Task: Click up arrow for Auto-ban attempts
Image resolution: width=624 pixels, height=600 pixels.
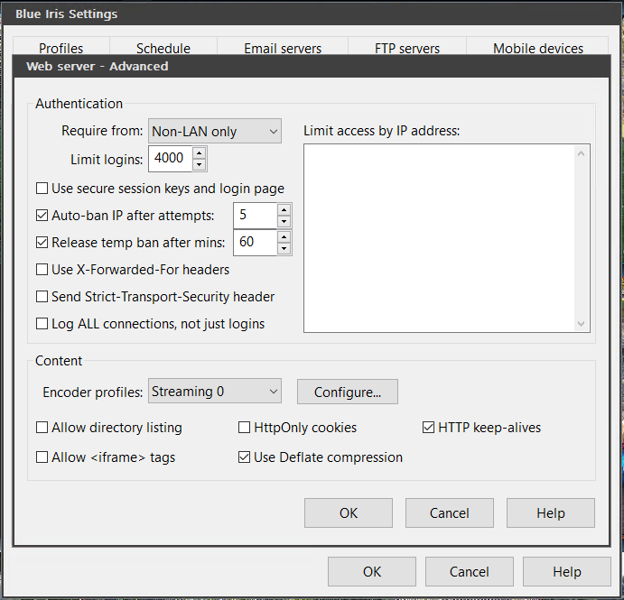Action: 284,209
